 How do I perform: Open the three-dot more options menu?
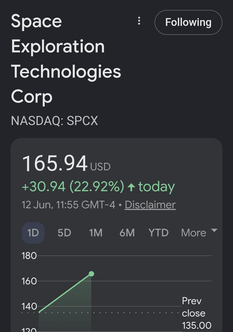pyautogui.click(x=139, y=21)
